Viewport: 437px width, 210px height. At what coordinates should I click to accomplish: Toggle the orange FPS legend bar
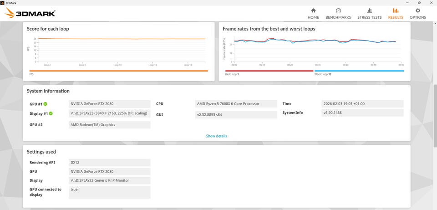pyautogui.click(x=119, y=71)
